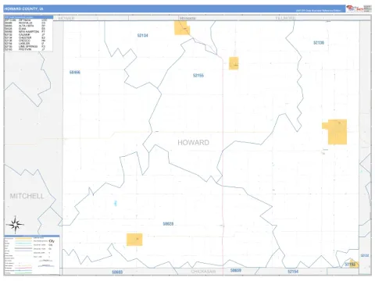375x281 pixels.
Task: Click the CHICKASAW county name label
Action: coord(203,272)
